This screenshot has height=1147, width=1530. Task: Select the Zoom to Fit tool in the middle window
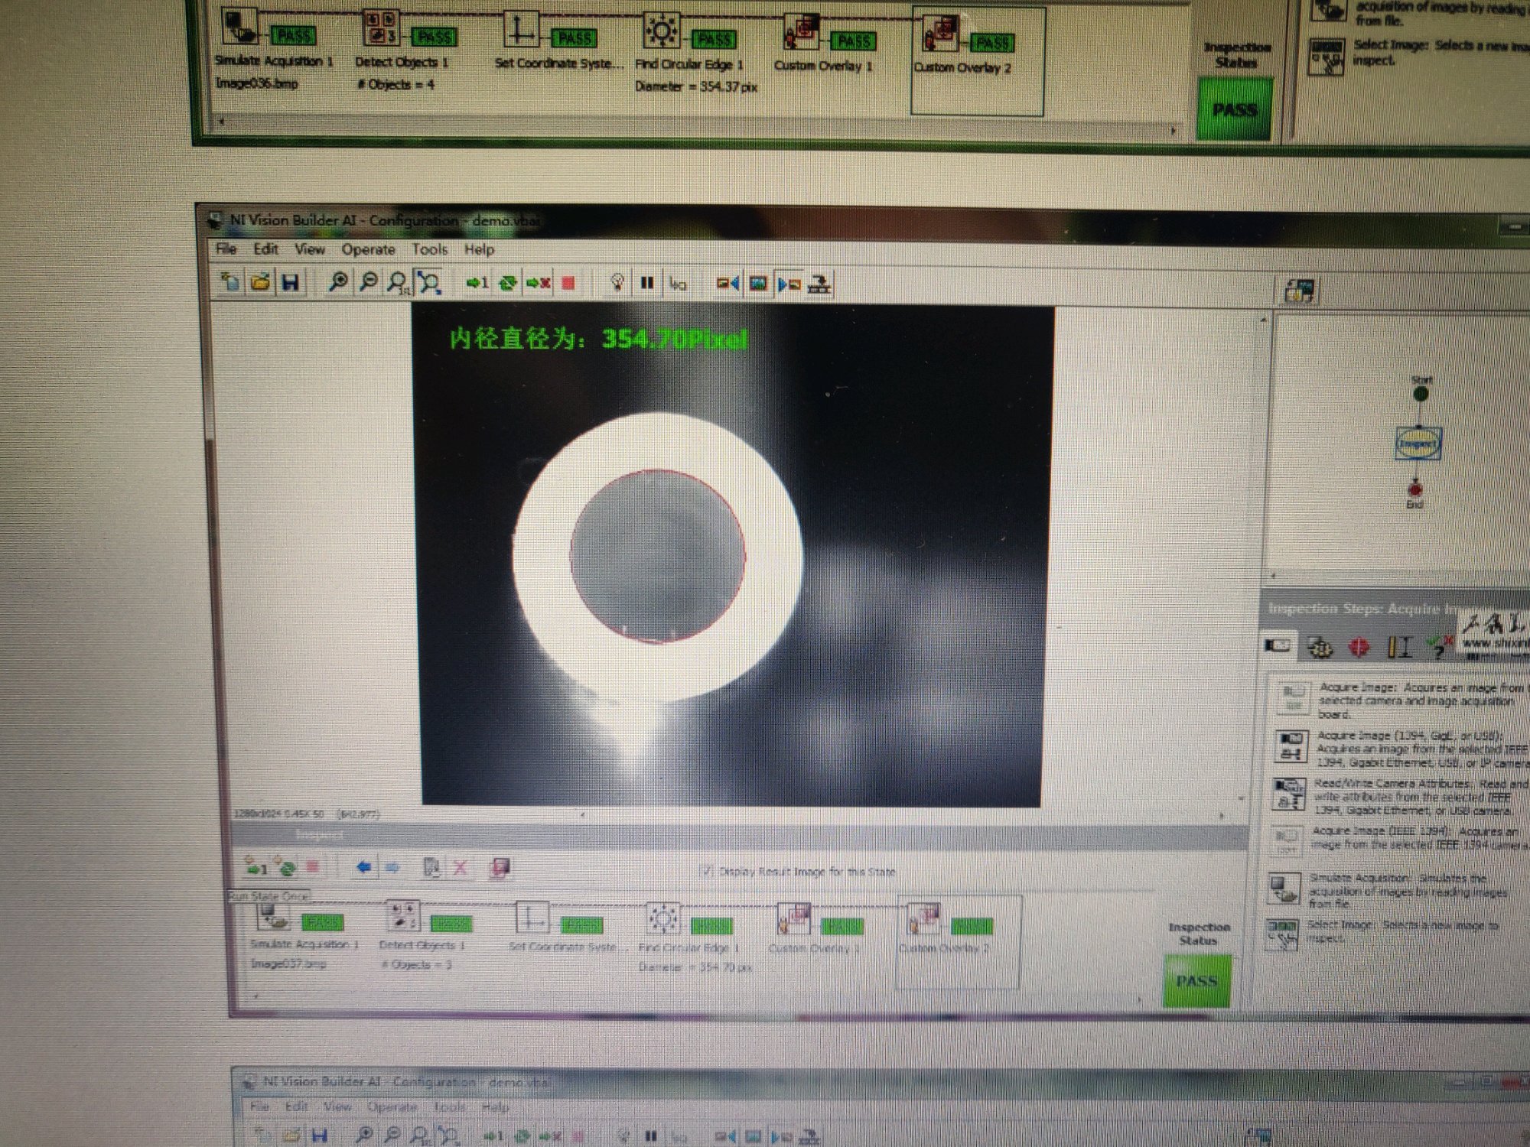coord(429,283)
